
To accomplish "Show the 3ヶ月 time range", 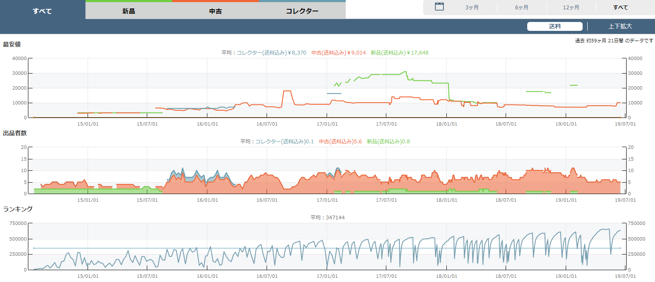I will (x=472, y=8).
